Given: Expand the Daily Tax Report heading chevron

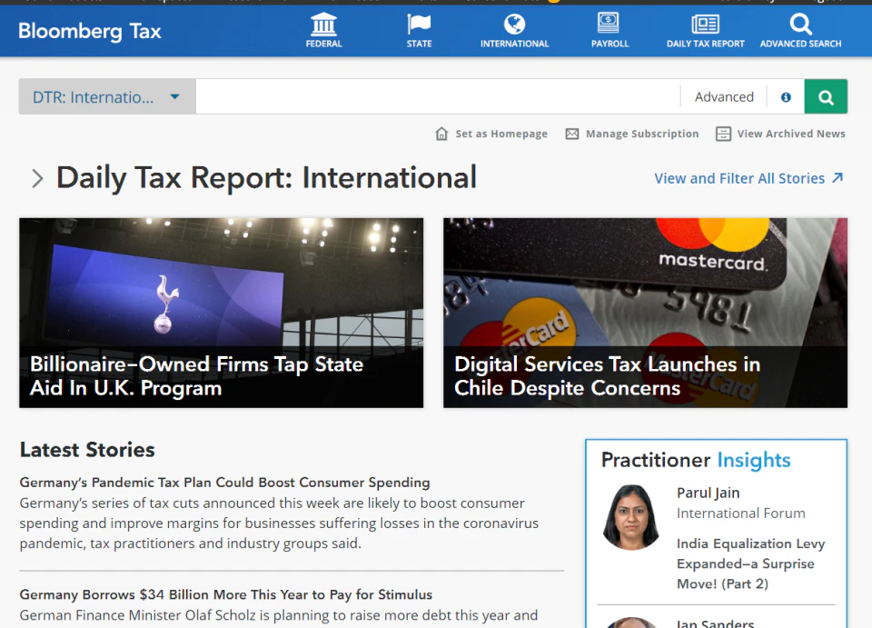Looking at the screenshot, I should [37, 178].
